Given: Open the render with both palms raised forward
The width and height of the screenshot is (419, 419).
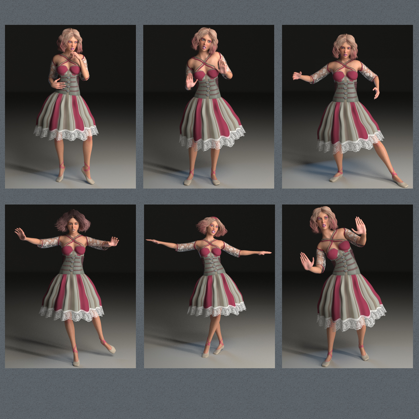Looking at the screenshot, I should tap(209, 107).
